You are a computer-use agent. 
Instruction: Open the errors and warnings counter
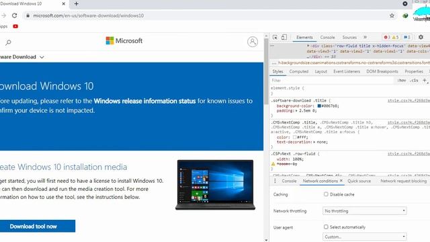pyautogui.click(x=391, y=38)
